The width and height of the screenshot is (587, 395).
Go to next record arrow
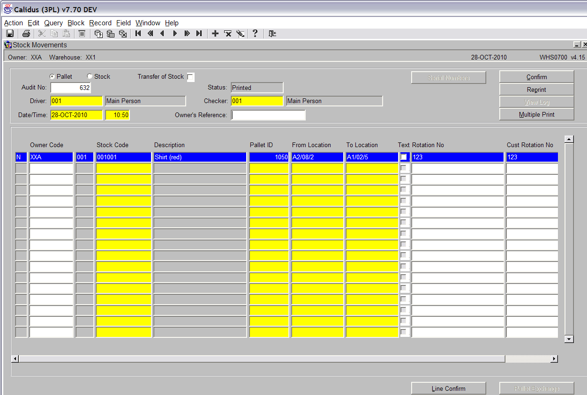click(175, 33)
